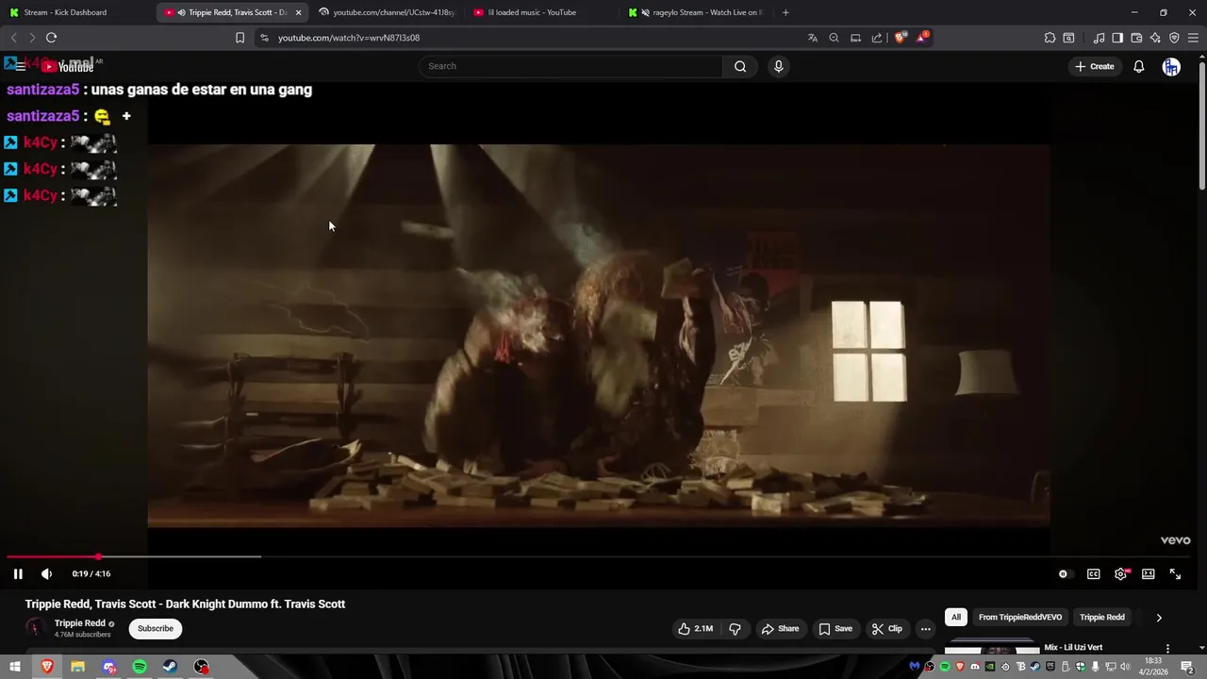Save the video to a playlist
Viewport: 1207px width, 679px height.
point(835,629)
